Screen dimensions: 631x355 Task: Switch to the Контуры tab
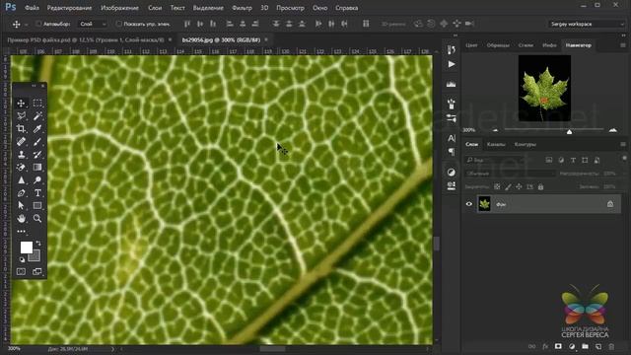[x=526, y=144]
